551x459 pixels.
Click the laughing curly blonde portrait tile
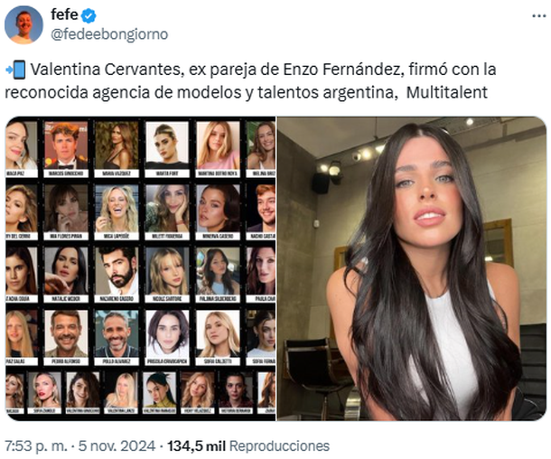pyautogui.click(x=117, y=212)
